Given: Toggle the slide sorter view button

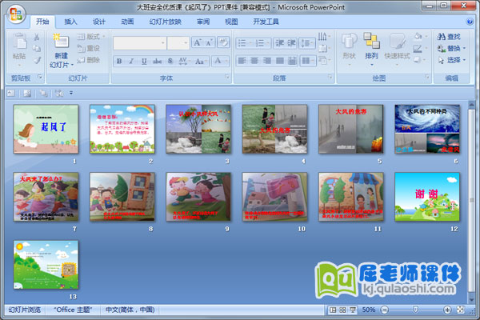Looking at the screenshot, I should click(342, 309).
